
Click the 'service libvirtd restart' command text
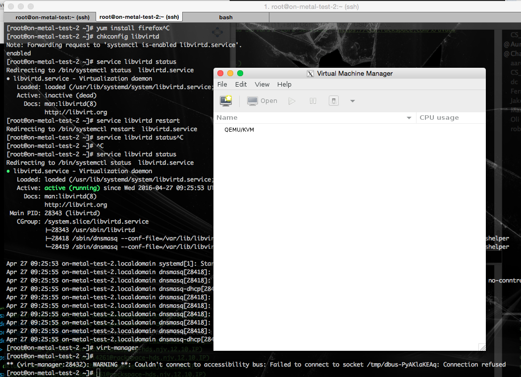tap(138, 120)
